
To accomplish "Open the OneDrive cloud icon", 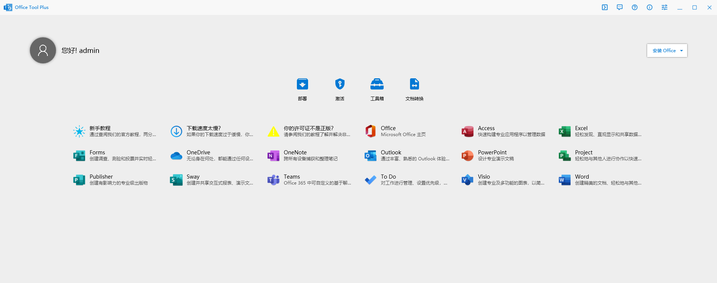I will (x=176, y=155).
